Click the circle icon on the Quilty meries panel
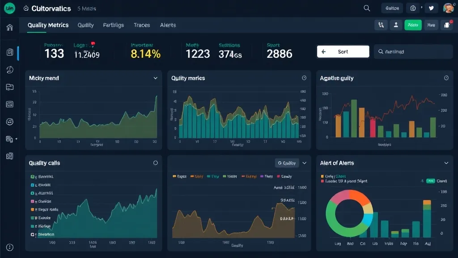Image resolution: width=458 pixels, height=258 pixels. [x=304, y=78]
